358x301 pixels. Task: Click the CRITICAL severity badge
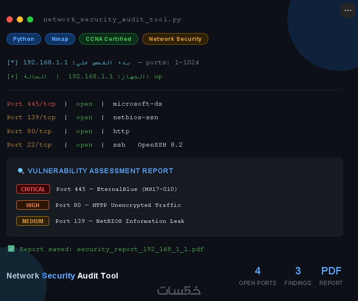click(33, 189)
